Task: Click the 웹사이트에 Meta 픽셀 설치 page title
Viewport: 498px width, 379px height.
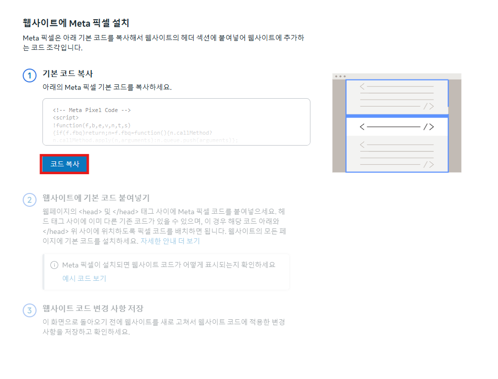Action: pyautogui.click(x=76, y=23)
